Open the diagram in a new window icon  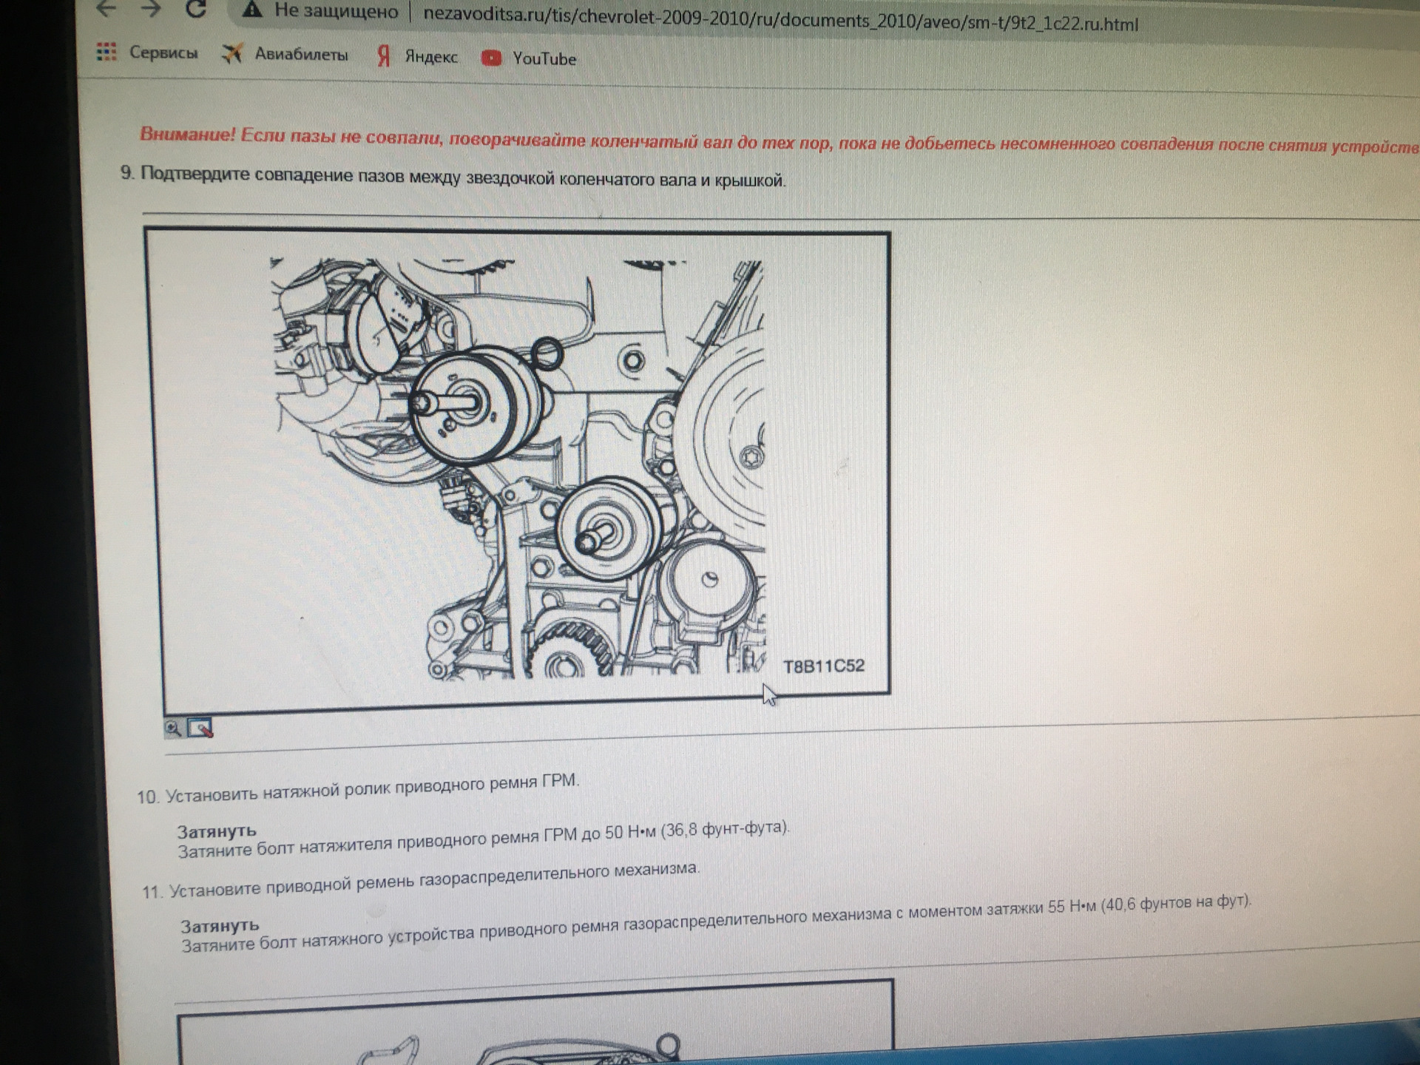tap(200, 728)
